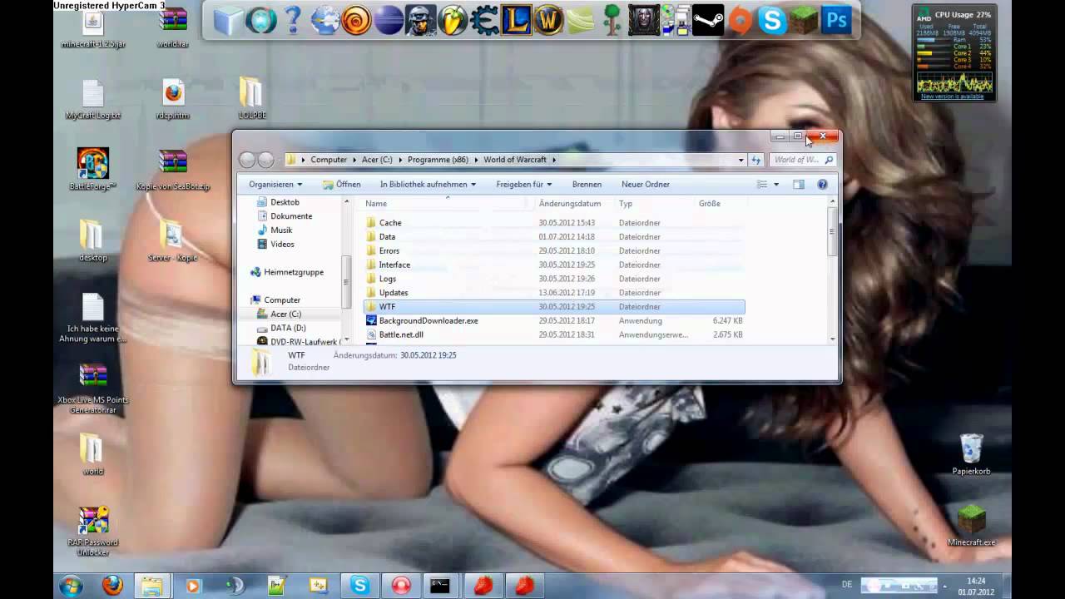The width and height of the screenshot is (1065, 599).
Task: Click the Explorer refresh address button
Action: 755,160
